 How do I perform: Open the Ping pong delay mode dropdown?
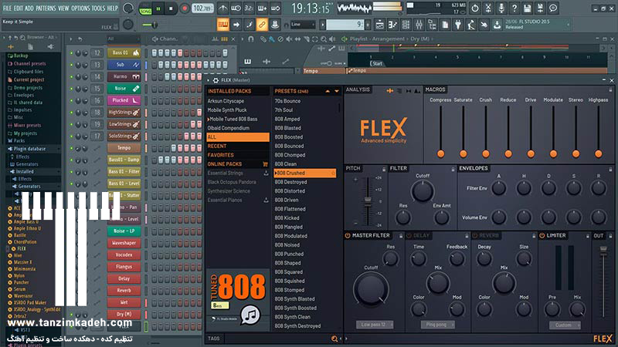tap(438, 325)
